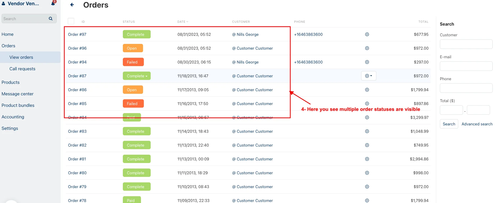Focus the Phone search field
This screenshot has width=495, height=203.
(x=466, y=88)
